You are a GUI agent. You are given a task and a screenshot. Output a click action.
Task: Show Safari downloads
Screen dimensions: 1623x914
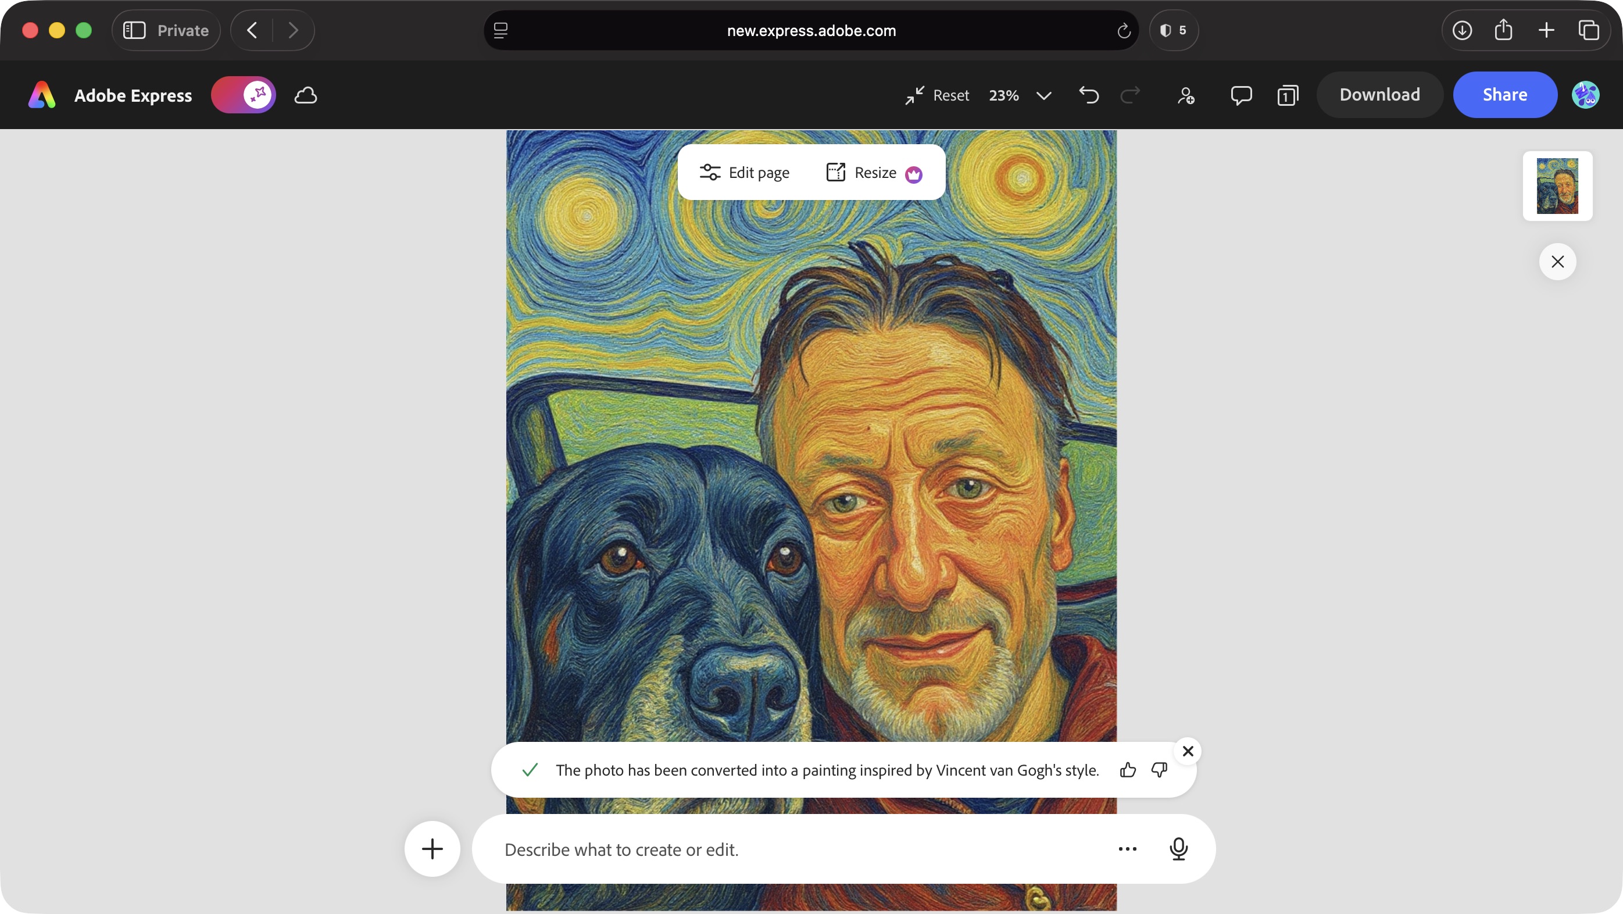tap(1462, 30)
